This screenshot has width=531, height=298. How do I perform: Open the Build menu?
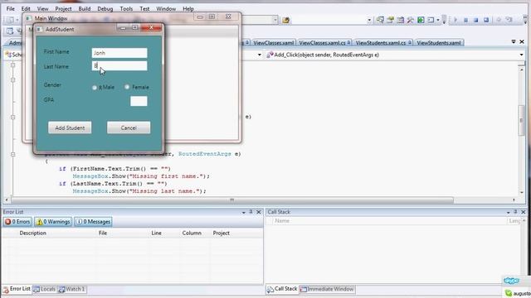click(x=85, y=8)
